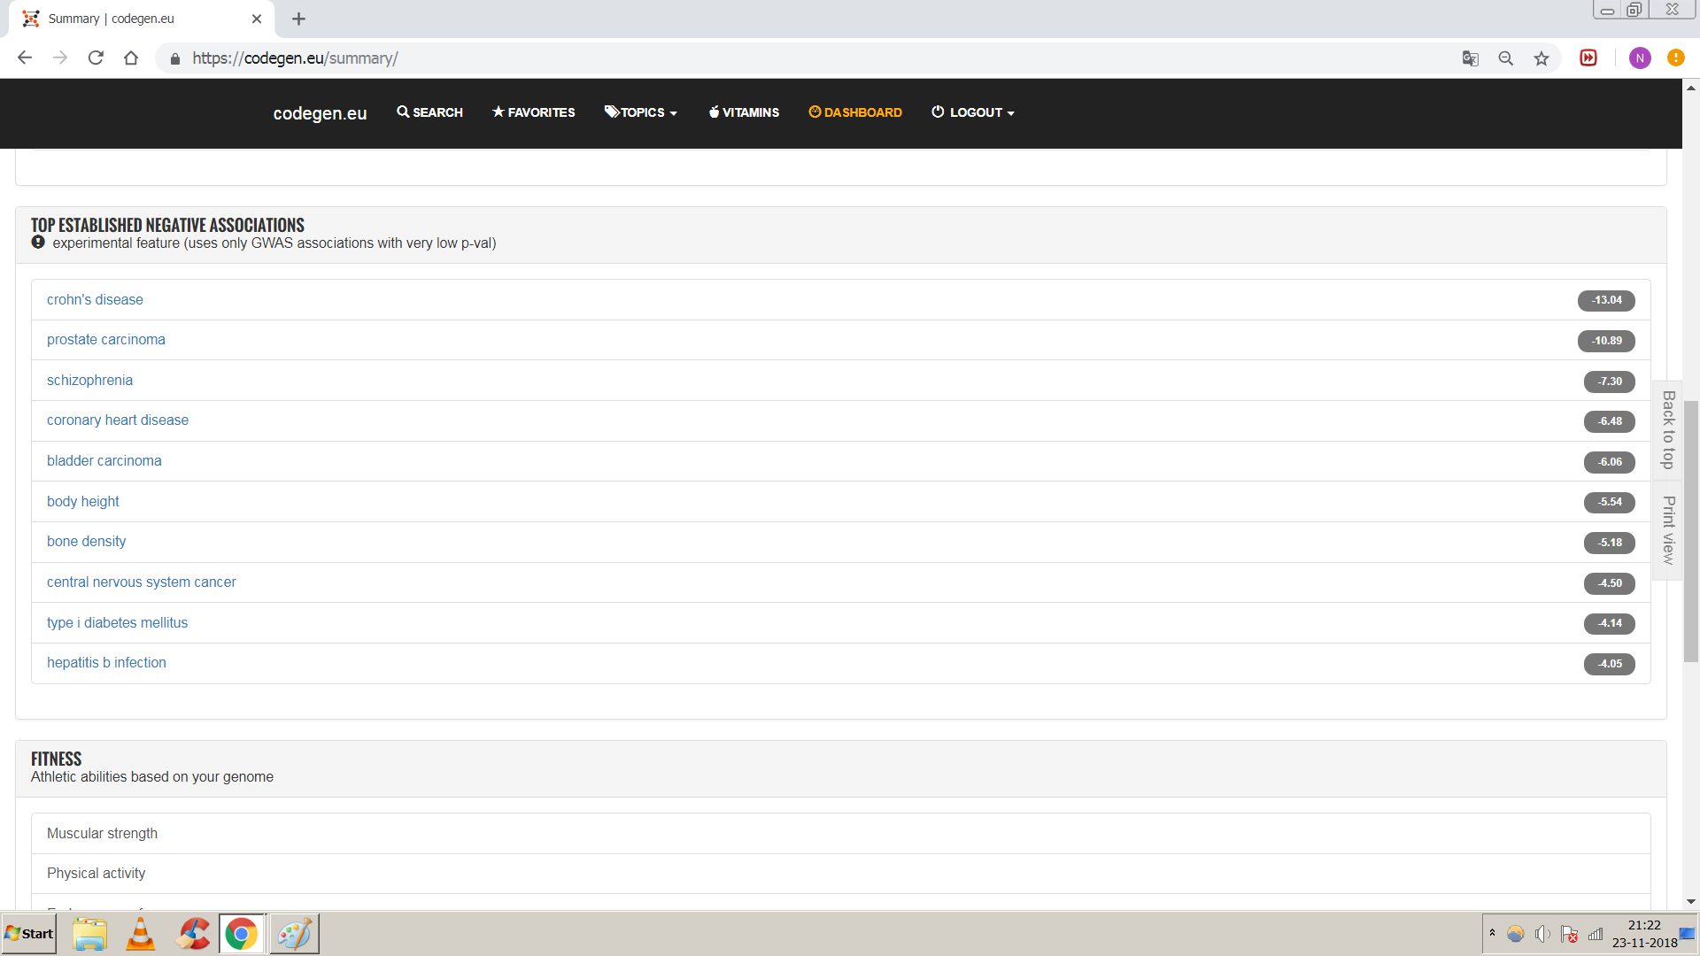Open the prostate carcinoma link
The image size is (1700, 956).
106,340
